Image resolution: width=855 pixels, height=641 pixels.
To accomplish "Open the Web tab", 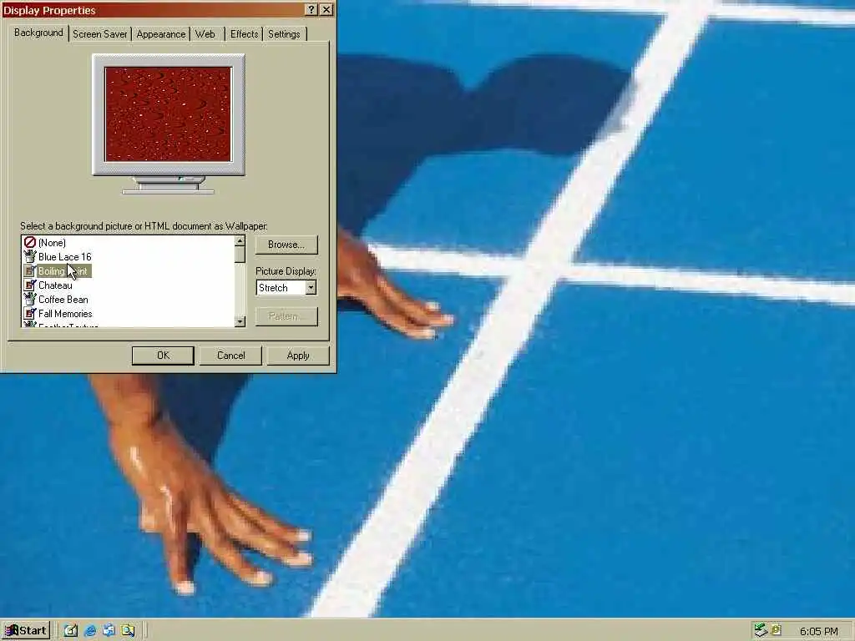I will coord(205,33).
